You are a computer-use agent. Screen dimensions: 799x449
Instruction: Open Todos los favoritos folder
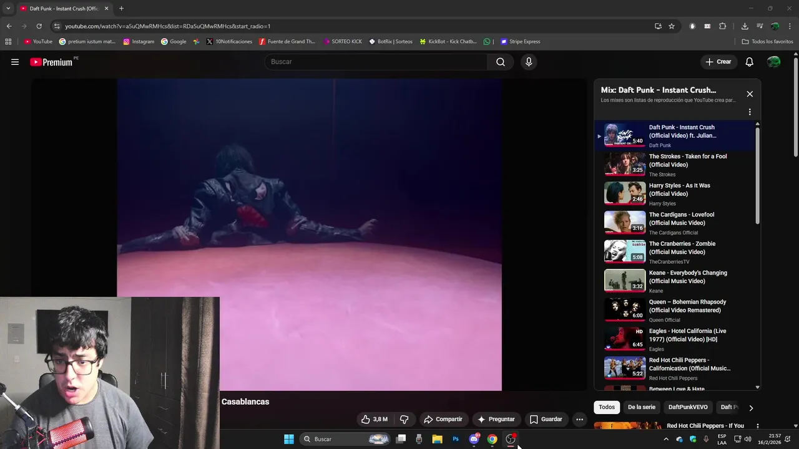coord(767,42)
